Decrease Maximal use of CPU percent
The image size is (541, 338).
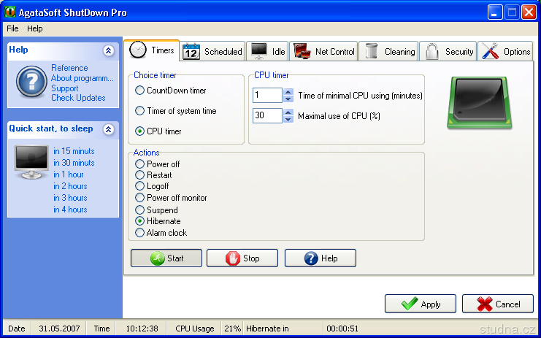[x=288, y=119]
